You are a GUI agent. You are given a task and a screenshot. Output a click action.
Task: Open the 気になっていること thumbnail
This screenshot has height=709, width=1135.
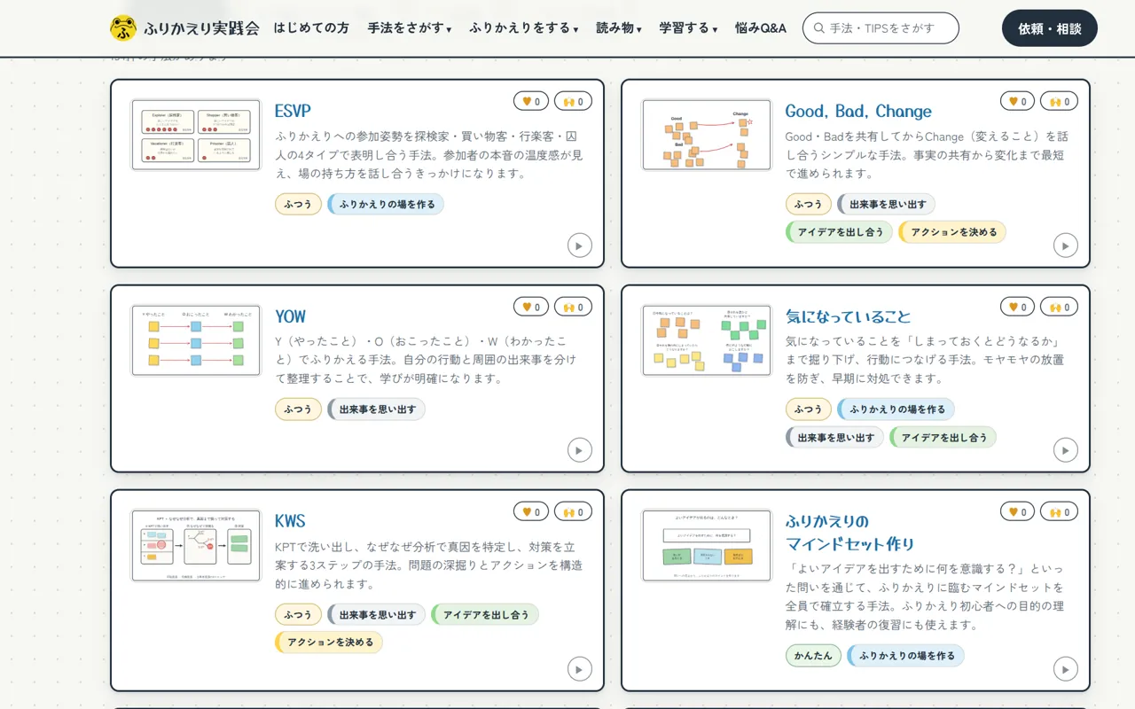tap(707, 340)
